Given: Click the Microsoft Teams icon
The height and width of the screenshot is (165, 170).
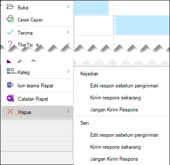Looking at the screenshot, I should pos(10,85).
